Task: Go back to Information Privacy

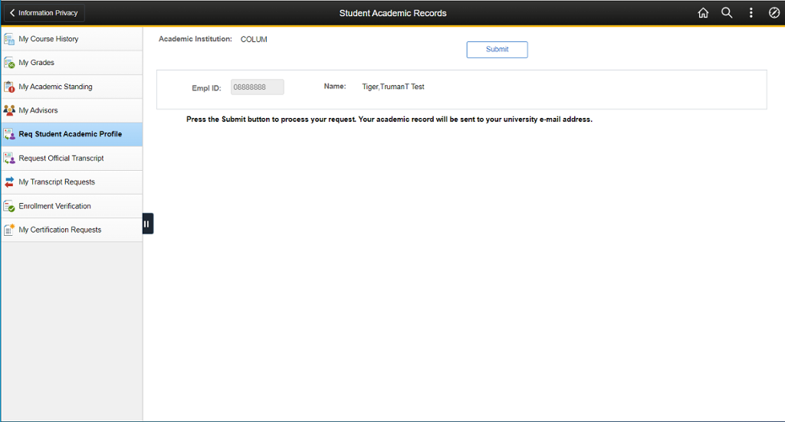Action: click(43, 13)
